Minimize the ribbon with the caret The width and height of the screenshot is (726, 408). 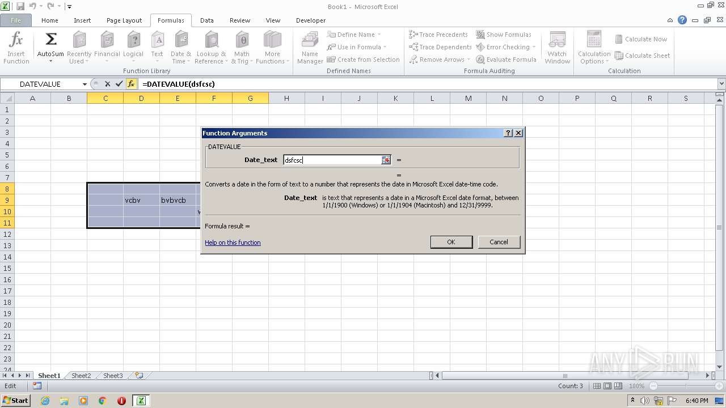670,20
